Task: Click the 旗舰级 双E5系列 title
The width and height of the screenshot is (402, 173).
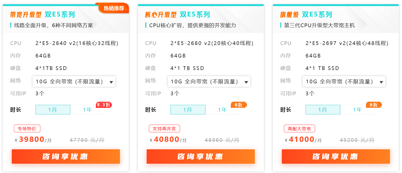Action: 306,14
